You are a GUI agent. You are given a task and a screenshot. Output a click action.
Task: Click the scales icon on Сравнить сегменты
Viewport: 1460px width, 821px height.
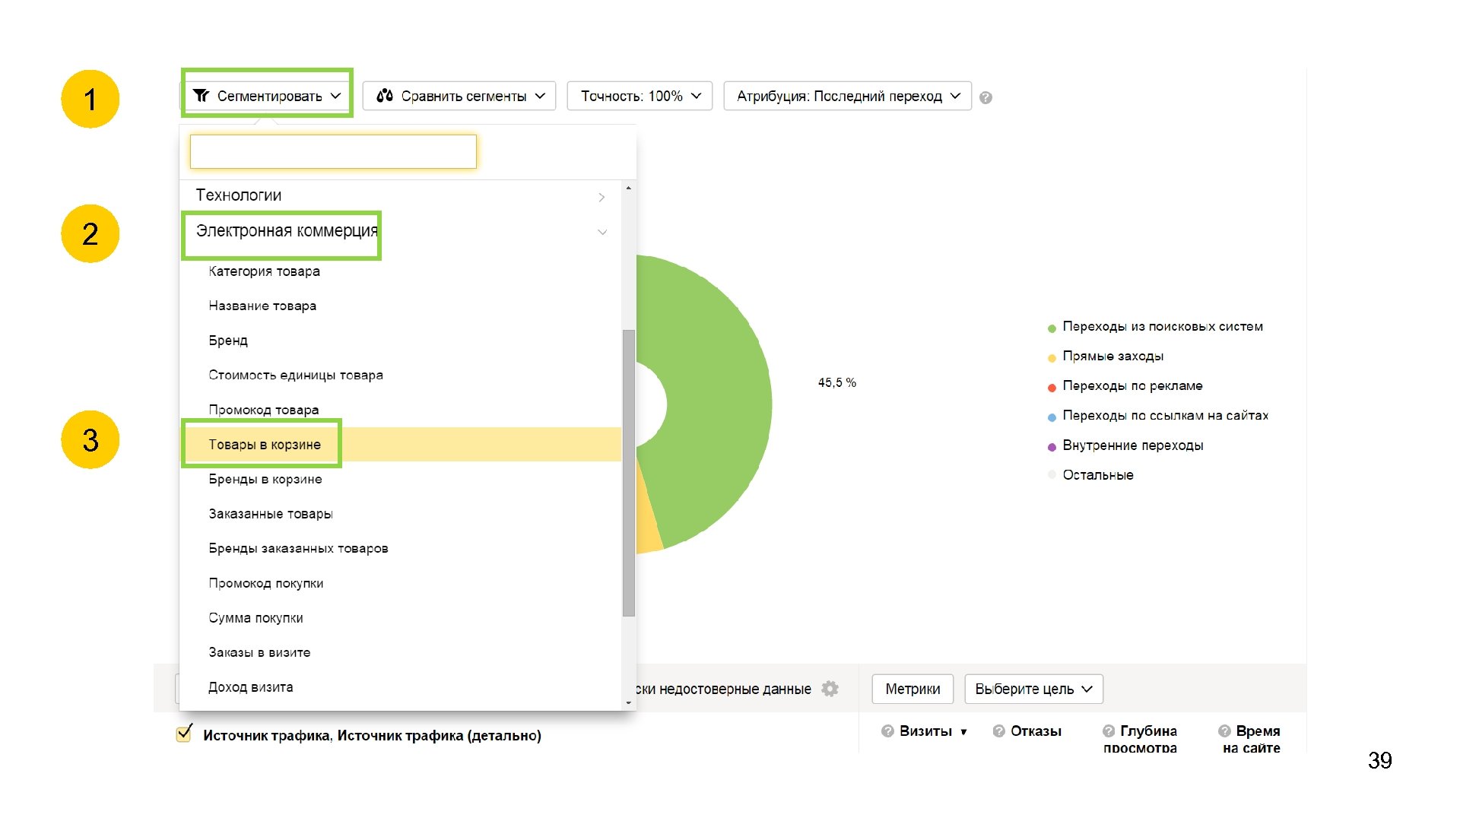[385, 96]
